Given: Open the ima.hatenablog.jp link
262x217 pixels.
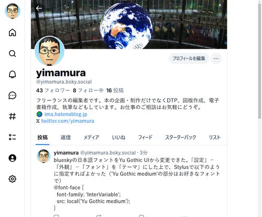Looking at the screenshot, I should pos(65,114).
